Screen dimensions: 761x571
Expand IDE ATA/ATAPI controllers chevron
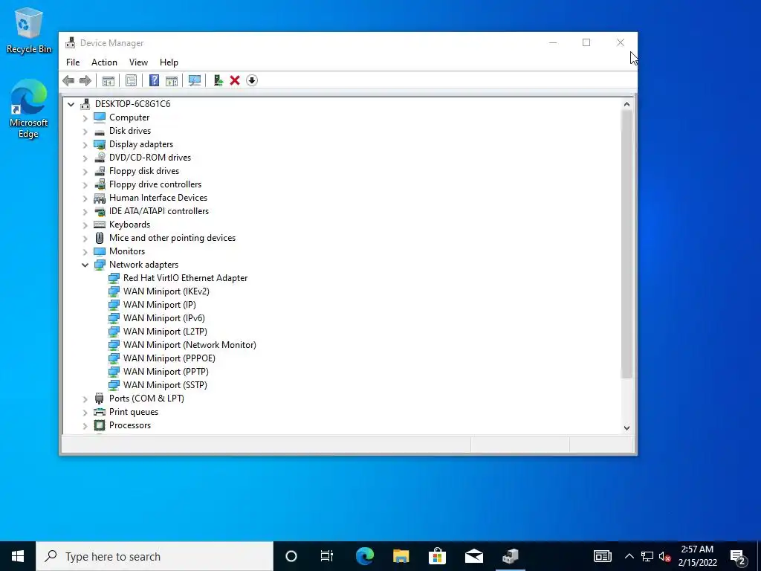(85, 211)
